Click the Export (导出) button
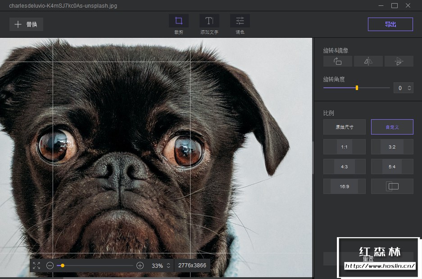 click(x=390, y=24)
